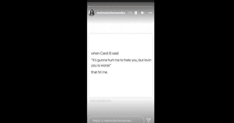234x123 pixels.
Task: Focus the Reply to realmulanhernandez field
Action: [116, 120]
